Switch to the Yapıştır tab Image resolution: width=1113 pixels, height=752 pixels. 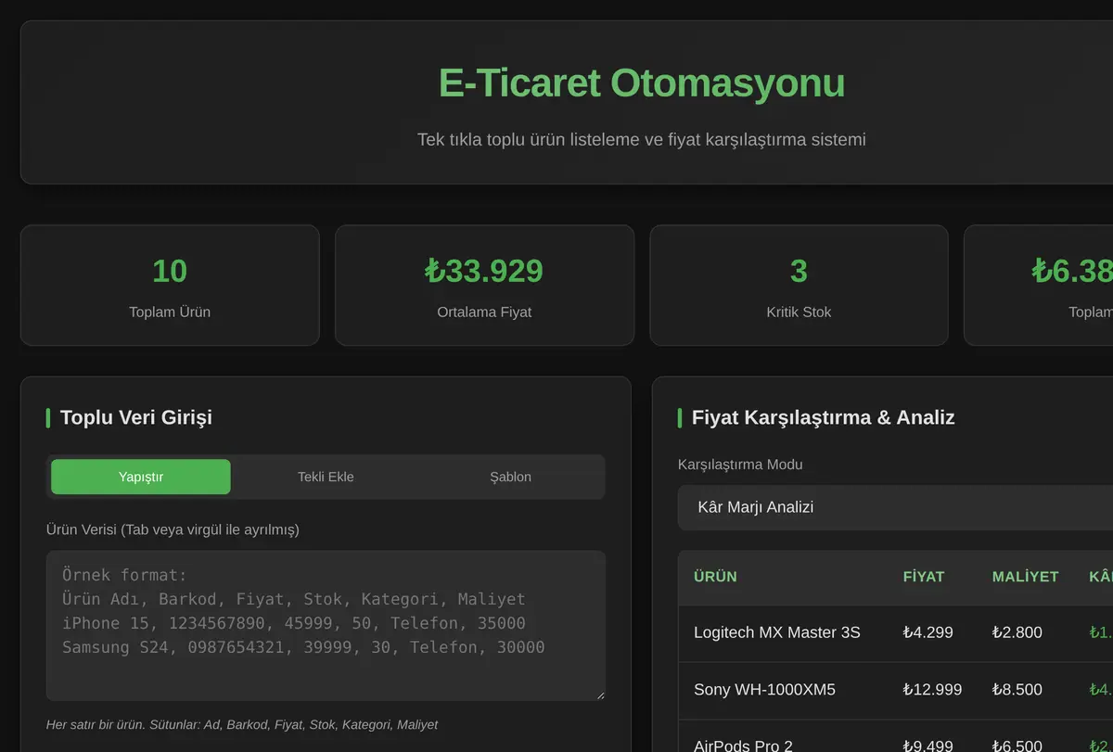click(141, 477)
